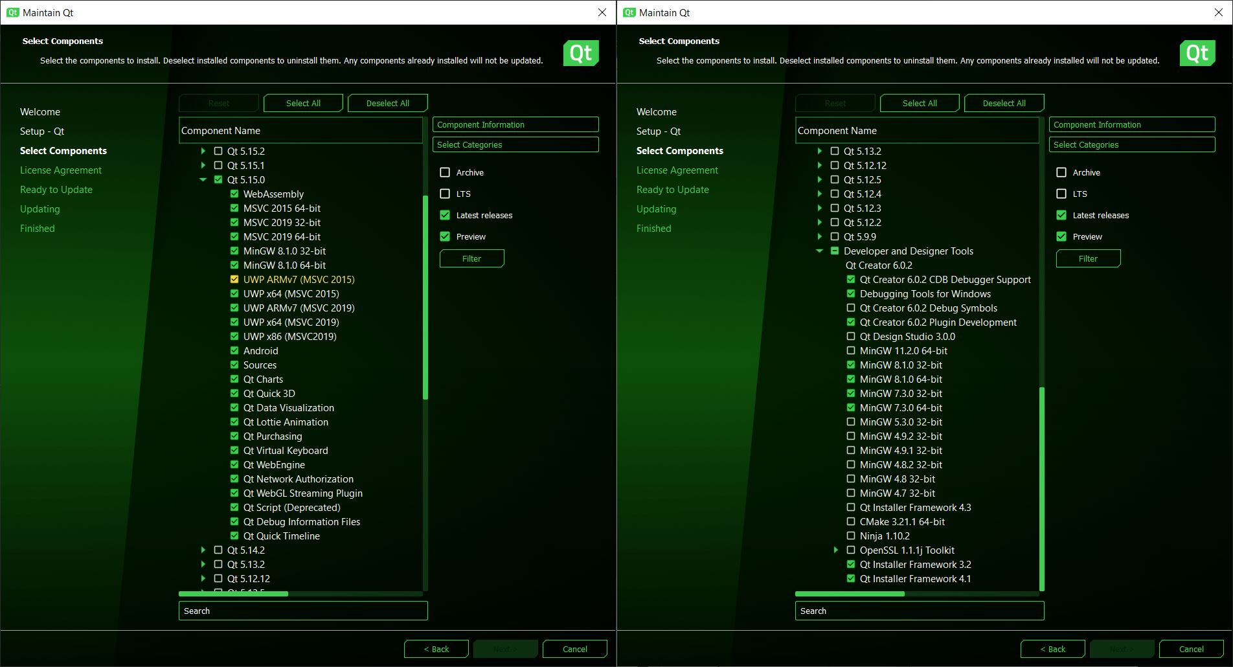Go Back in the right window
Screen dimensions: 1233x667
point(1052,649)
